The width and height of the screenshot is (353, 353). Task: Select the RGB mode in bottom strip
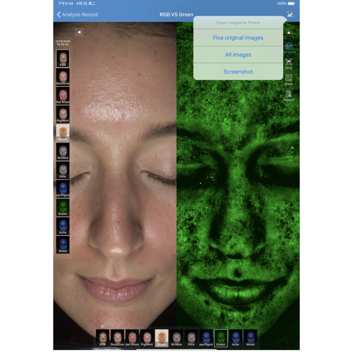click(102, 338)
